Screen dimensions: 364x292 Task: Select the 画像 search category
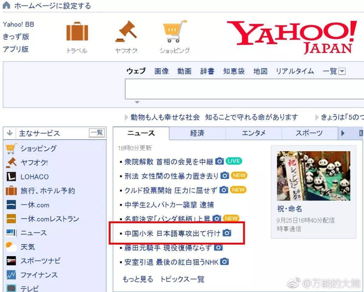(162, 71)
